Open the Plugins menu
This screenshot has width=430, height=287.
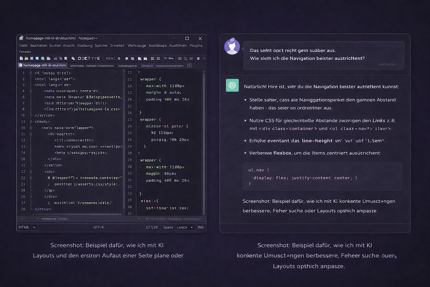click(x=196, y=46)
